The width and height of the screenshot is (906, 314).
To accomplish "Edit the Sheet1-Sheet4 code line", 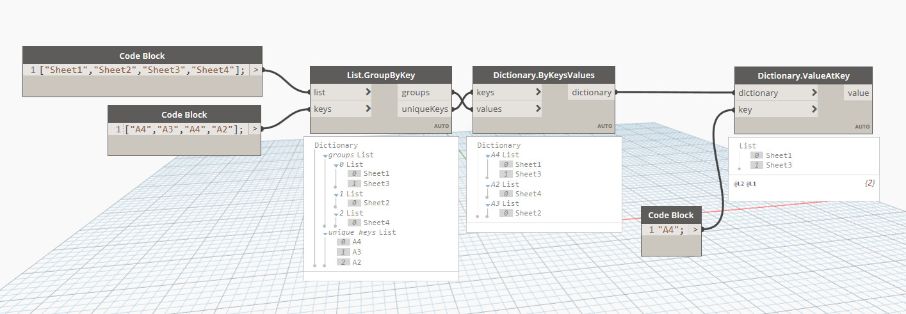I will point(143,70).
